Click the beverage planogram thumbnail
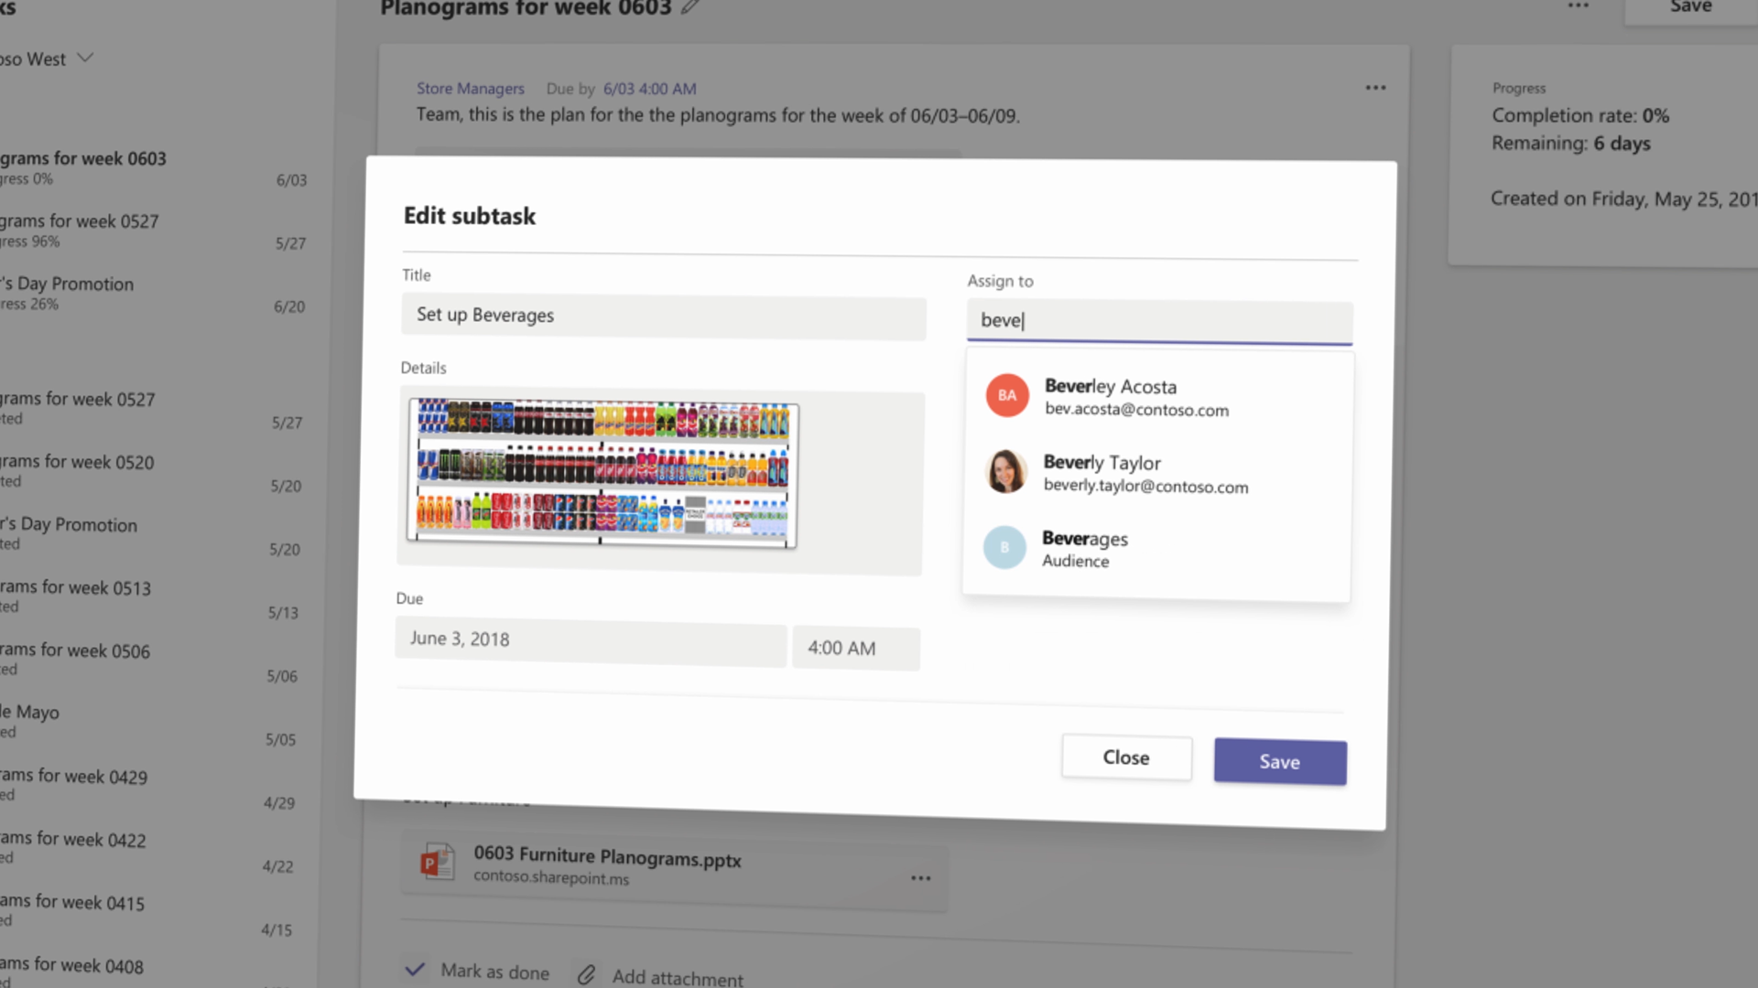This screenshot has width=1758, height=988. pyautogui.click(x=602, y=472)
